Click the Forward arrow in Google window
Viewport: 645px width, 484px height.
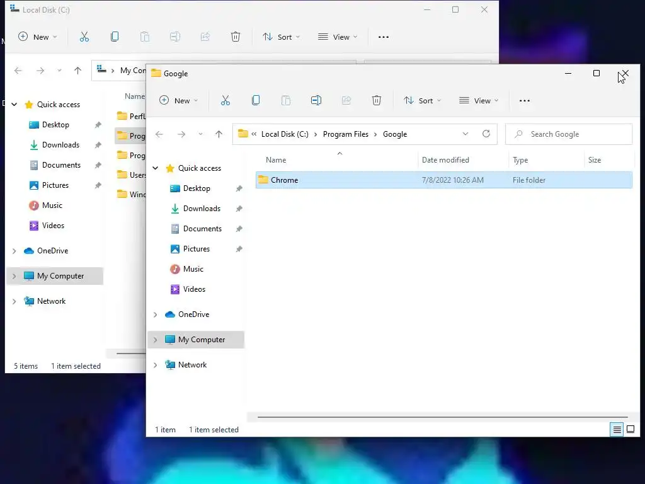click(x=181, y=134)
